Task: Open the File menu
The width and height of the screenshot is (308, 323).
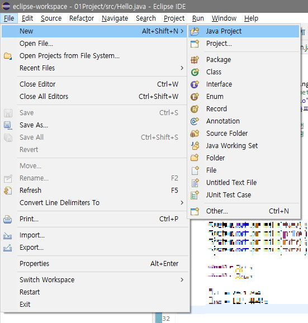Action: point(9,18)
